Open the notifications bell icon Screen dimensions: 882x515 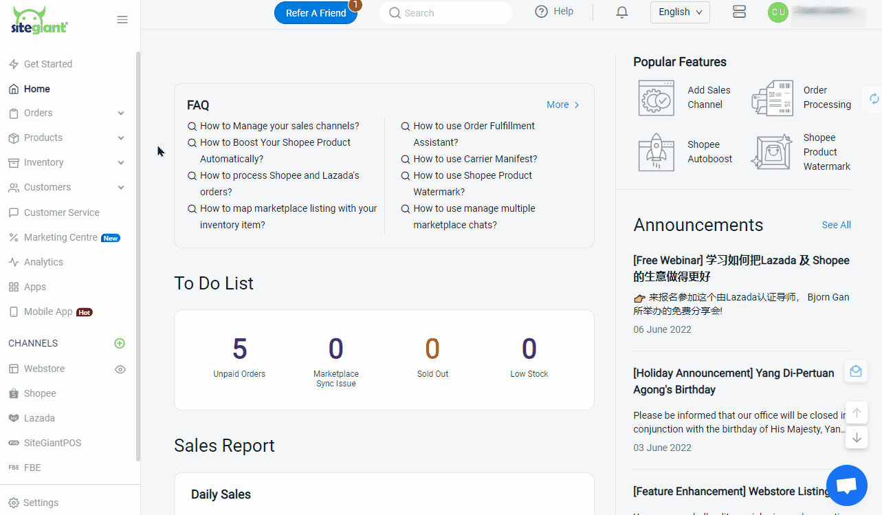[622, 12]
